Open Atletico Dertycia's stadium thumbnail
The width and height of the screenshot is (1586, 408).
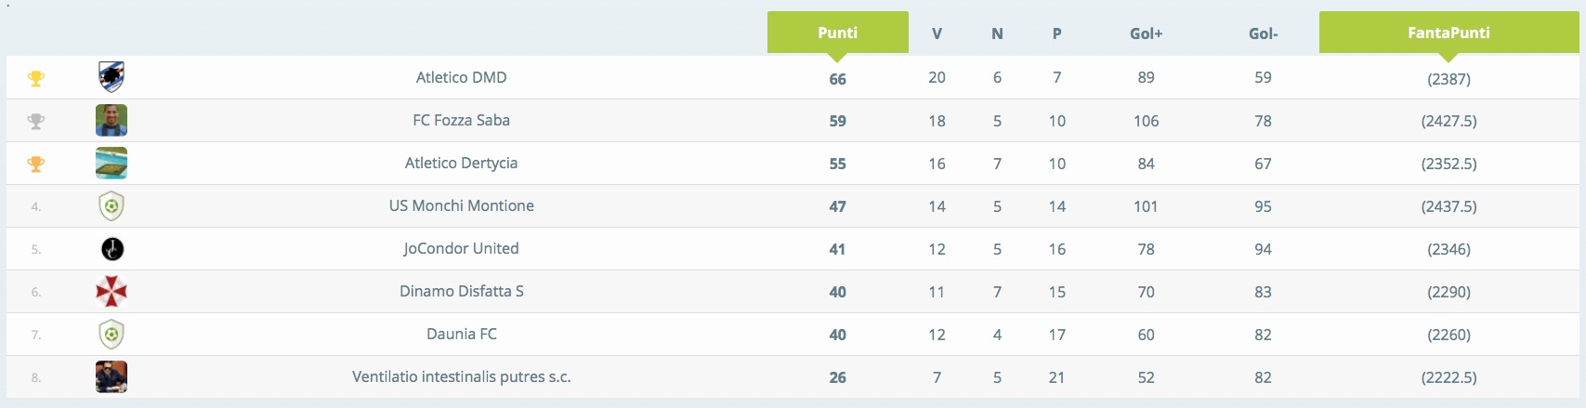coord(111,163)
